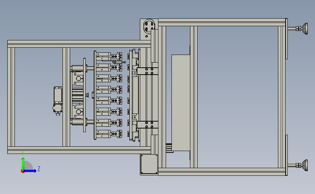Select the blue Z-axis arrow of the triad

click(30, 171)
